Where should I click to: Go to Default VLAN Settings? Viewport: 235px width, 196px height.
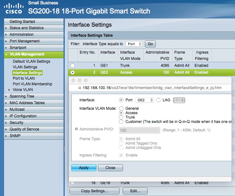point(31,61)
